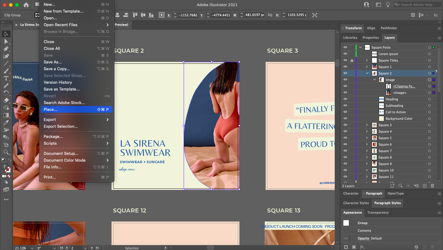Switch to the Pathfinder tab
This screenshot has height=250, width=443.
(x=389, y=28)
